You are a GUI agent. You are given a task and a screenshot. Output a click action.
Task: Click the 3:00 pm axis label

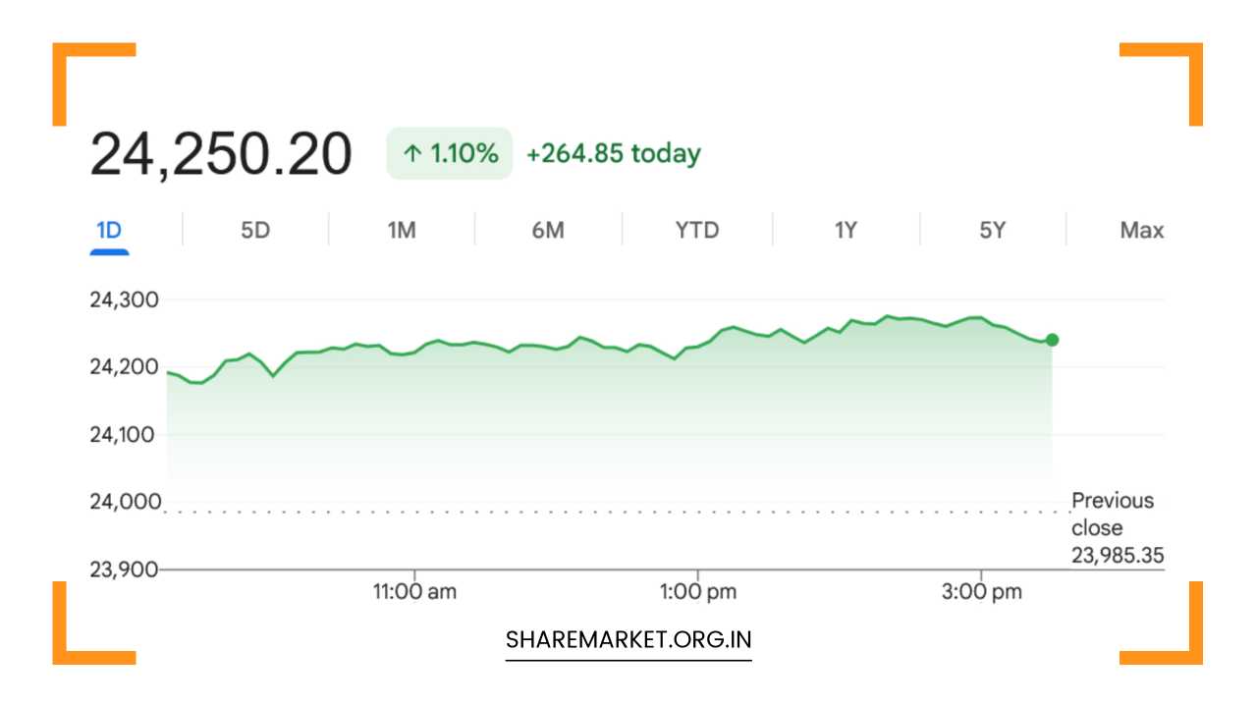click(x=982, y=592)
